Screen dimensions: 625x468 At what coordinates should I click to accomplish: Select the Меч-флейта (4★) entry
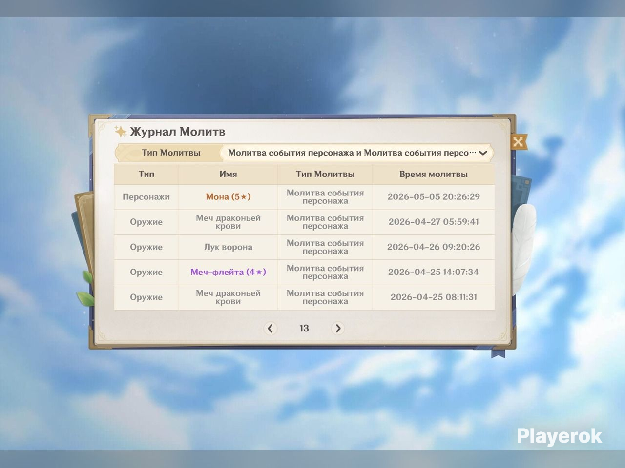point(228,272)
